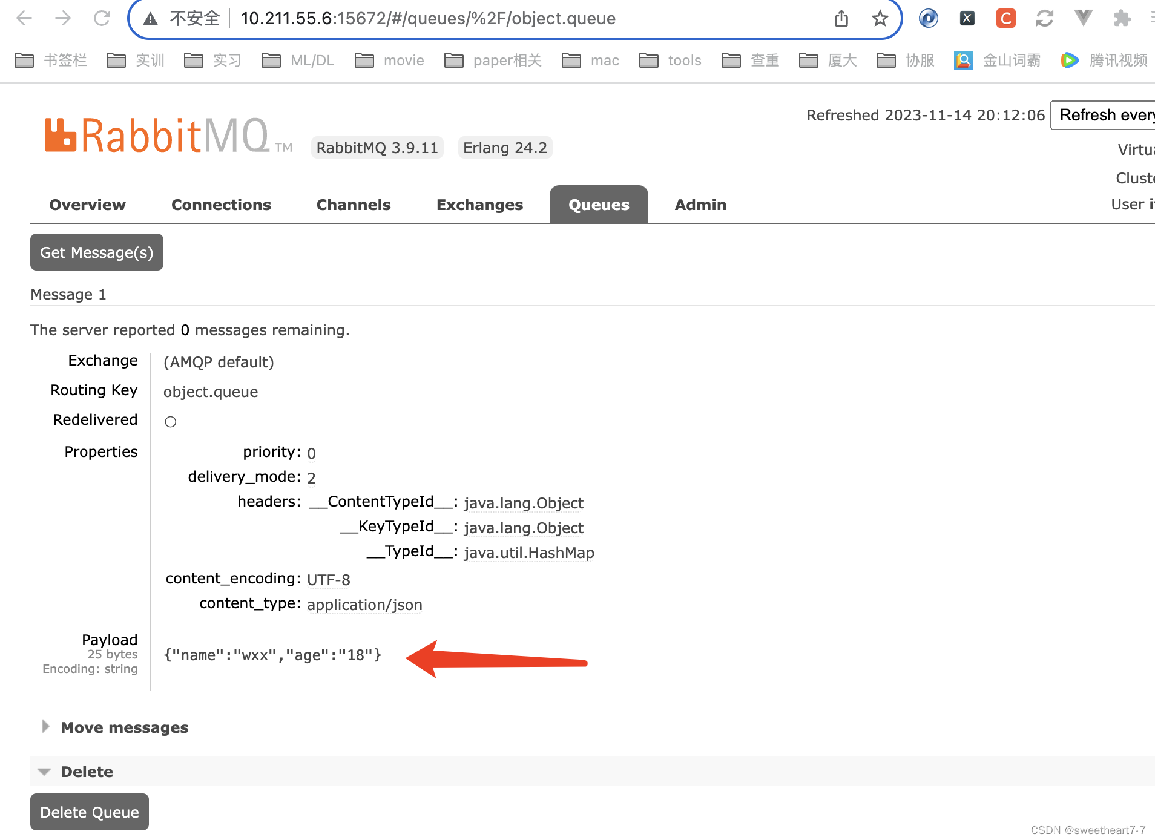Click the object.queue routing key value
This screenshot has height=840, width=1155.
[x=211, y=392]
